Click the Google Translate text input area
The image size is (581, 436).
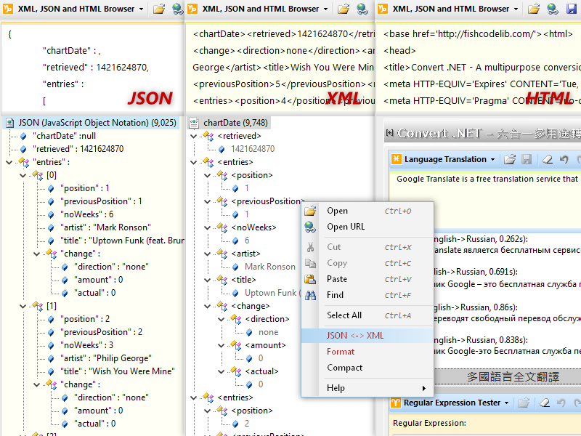[486, 201]
